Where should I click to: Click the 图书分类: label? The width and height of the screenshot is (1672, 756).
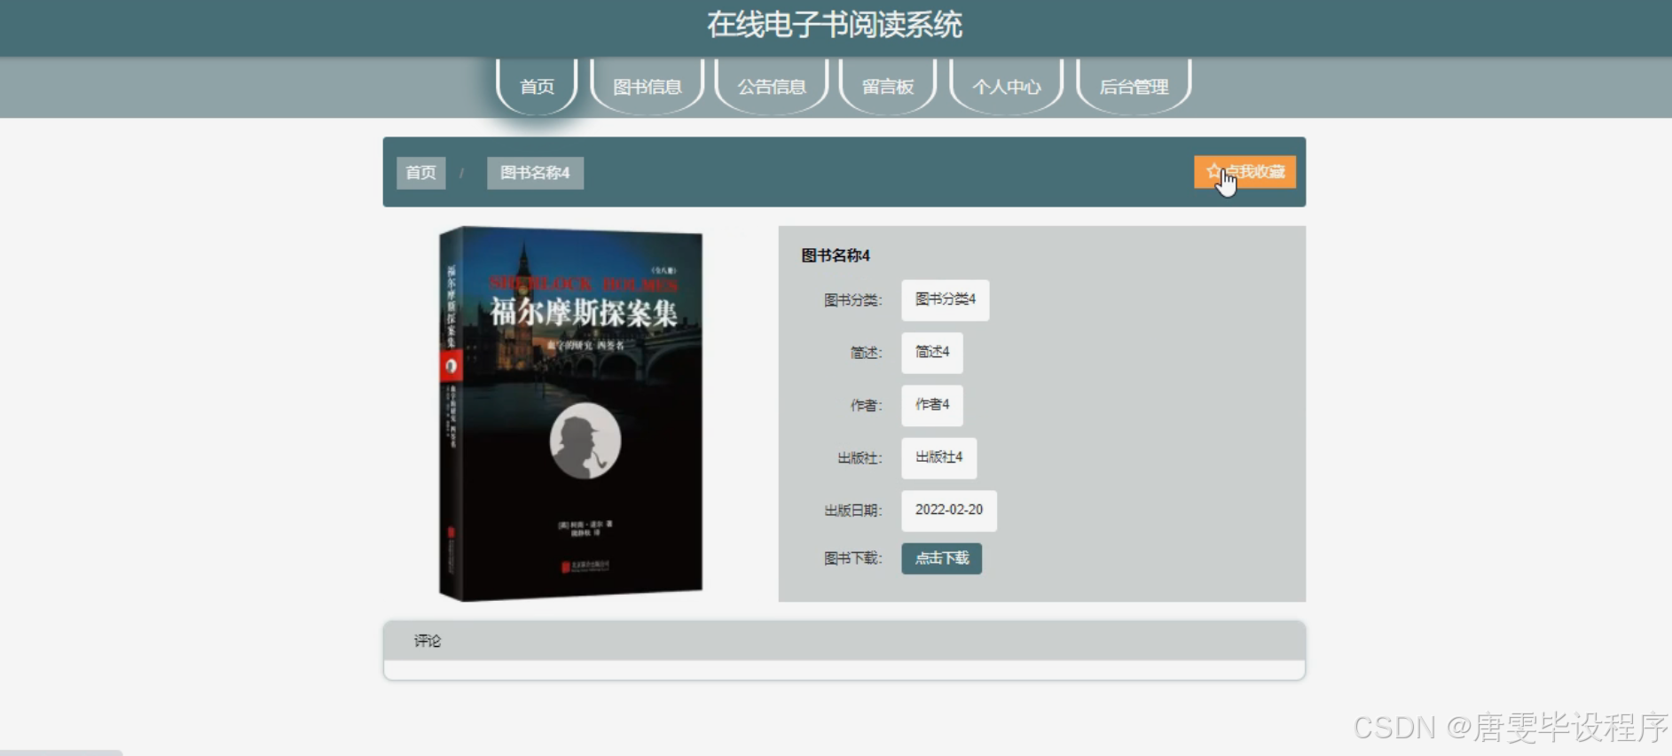click(853, 300)
